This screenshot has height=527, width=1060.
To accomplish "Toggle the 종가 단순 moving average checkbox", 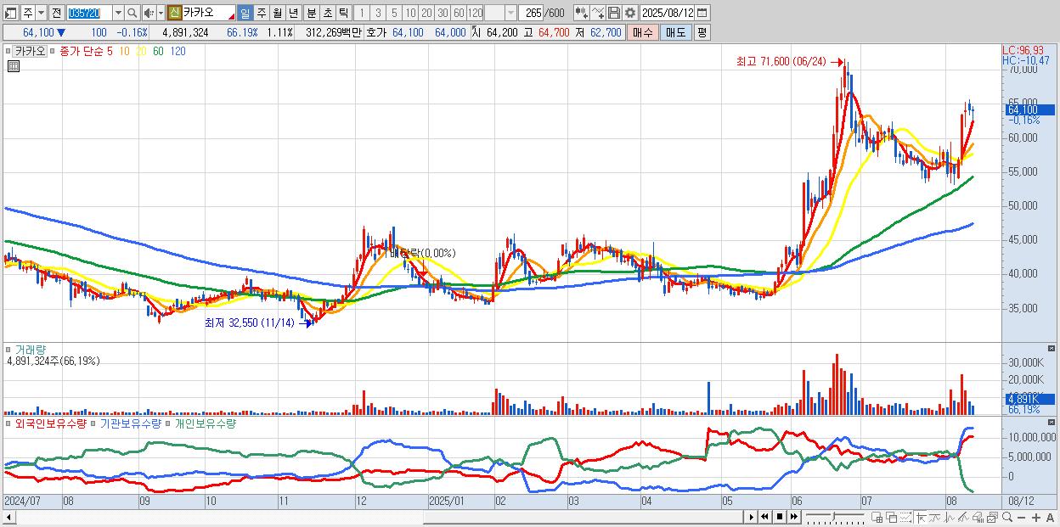I will pos(54,52).
